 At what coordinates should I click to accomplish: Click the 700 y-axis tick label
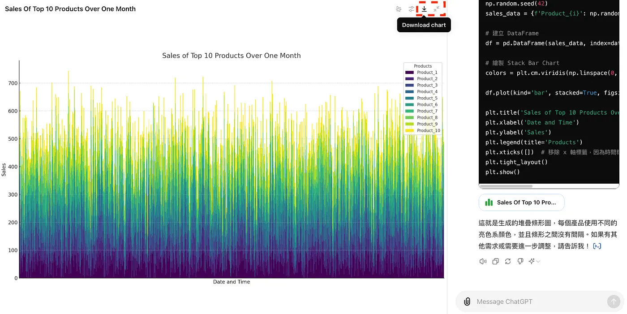click(x=13, y=83)
